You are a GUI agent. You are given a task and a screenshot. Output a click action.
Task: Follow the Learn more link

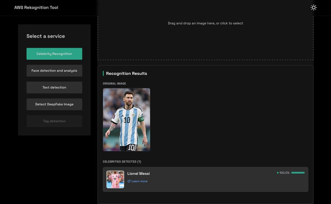(139, 181)
